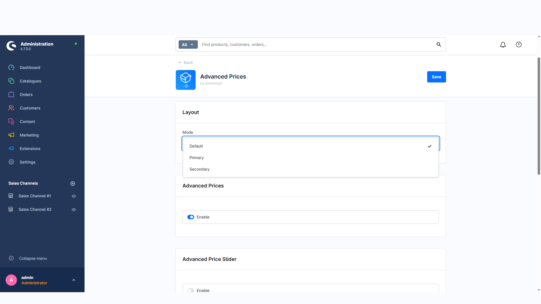
Task: Click the Collapse menu arrow icon
Action: 11,258
